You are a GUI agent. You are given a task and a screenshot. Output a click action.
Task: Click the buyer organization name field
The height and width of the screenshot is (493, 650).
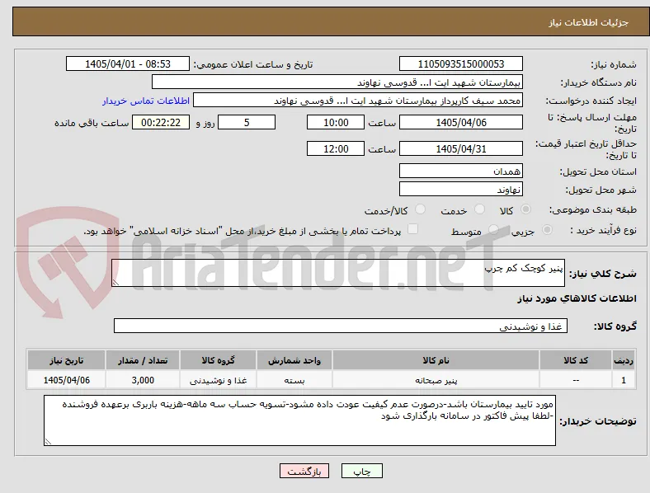click(337, 82)
